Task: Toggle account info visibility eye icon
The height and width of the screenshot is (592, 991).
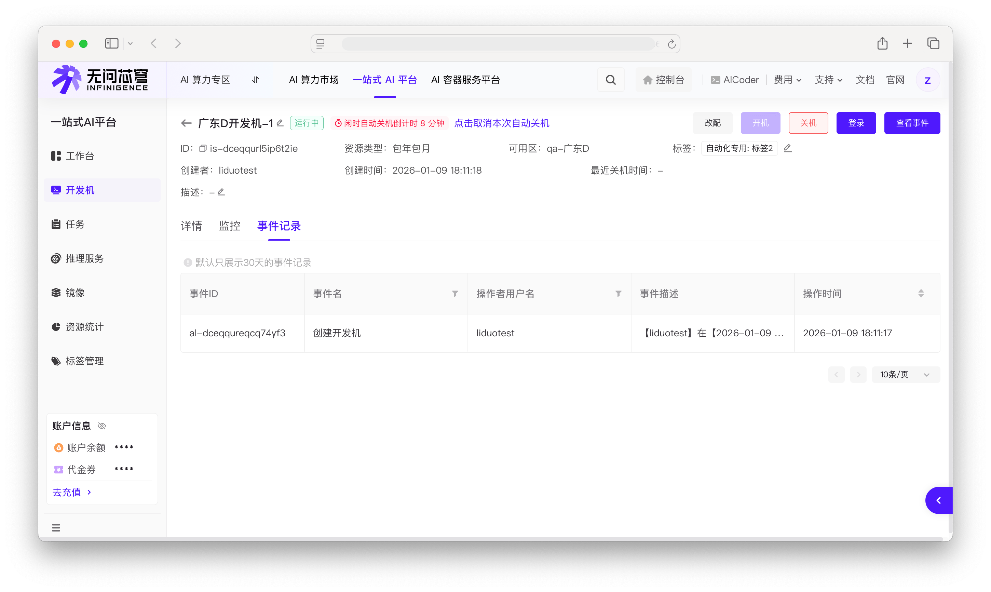Action: [102, 426]
